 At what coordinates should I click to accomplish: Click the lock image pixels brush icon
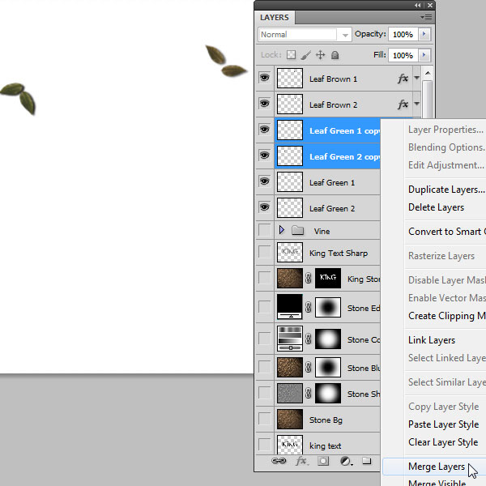(305, 55)
